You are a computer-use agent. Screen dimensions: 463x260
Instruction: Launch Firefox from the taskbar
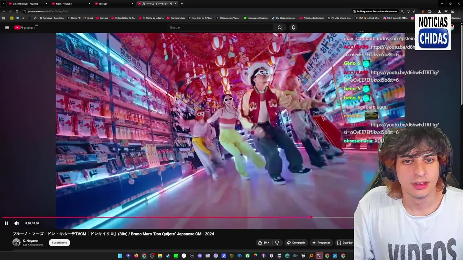pos(136,256)
